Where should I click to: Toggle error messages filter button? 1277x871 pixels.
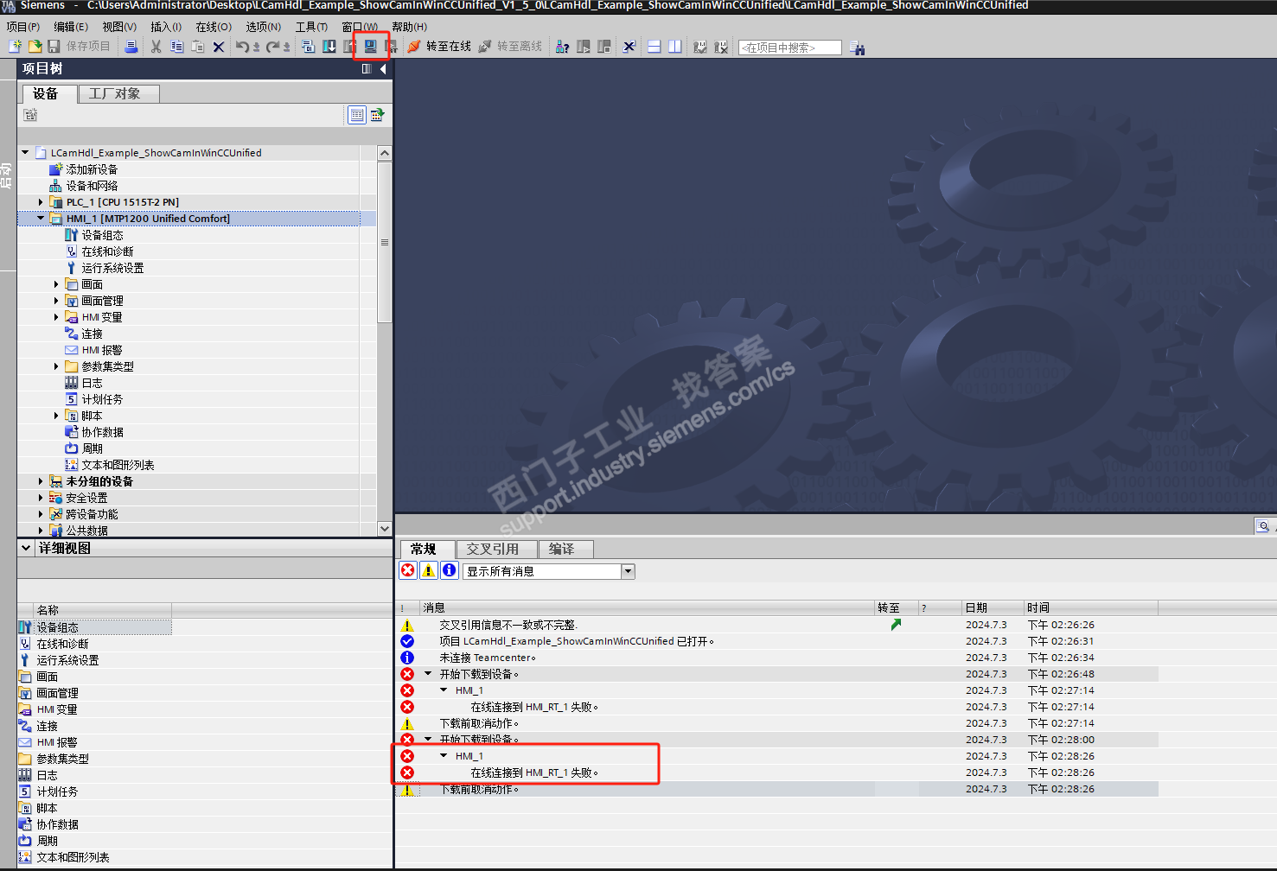(x=408, y=570)
